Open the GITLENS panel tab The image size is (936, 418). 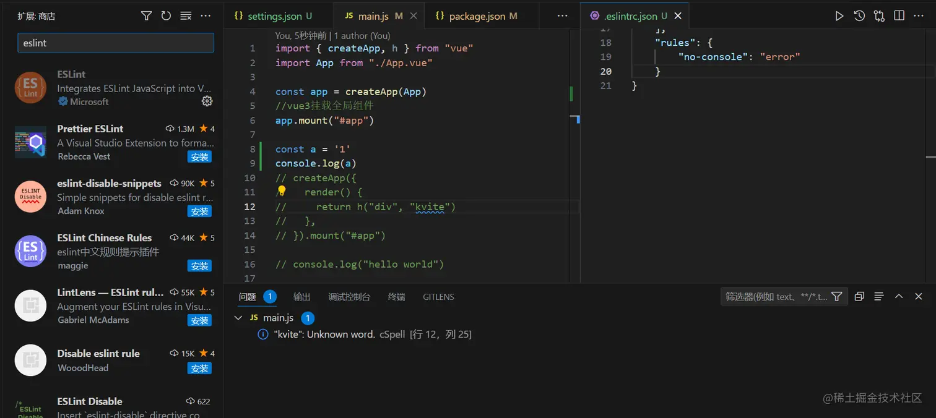(438, 297)
